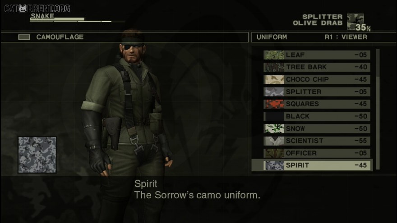
Task: Click the small rectangle beside CAMOUFLAGE
Action: coord(24,37)
